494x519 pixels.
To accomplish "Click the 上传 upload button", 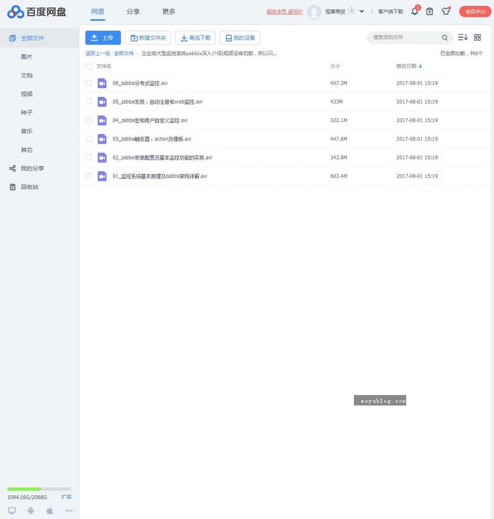I will click(x=103, y=37).
